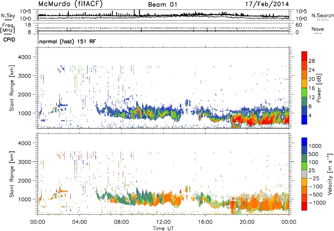Pick the red top segment of Power color bar
334x231 pixels.
(304, 56)
